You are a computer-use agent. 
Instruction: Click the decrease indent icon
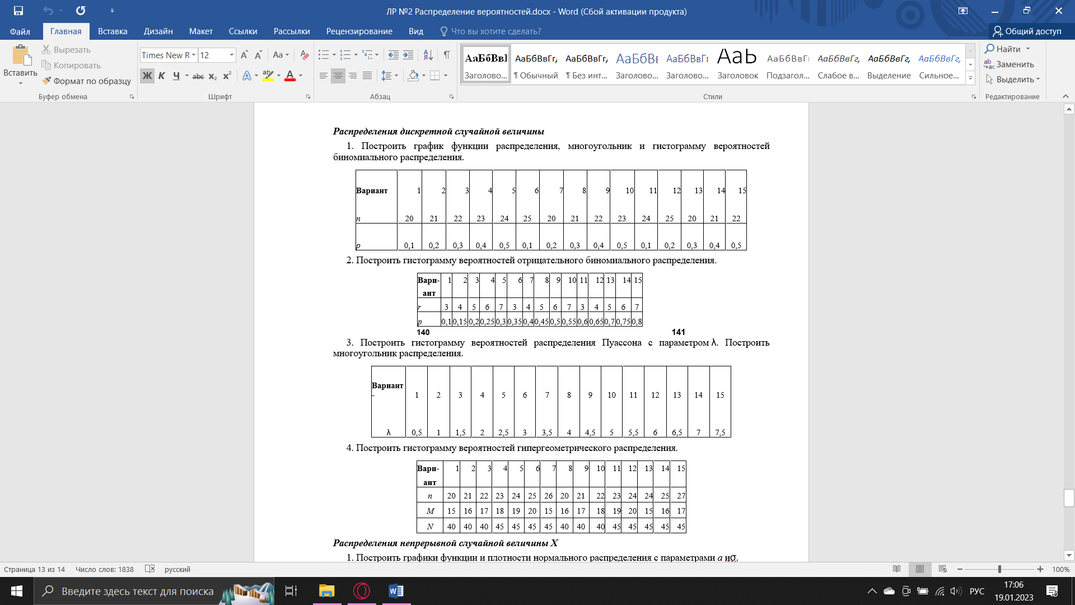(394, 55)
